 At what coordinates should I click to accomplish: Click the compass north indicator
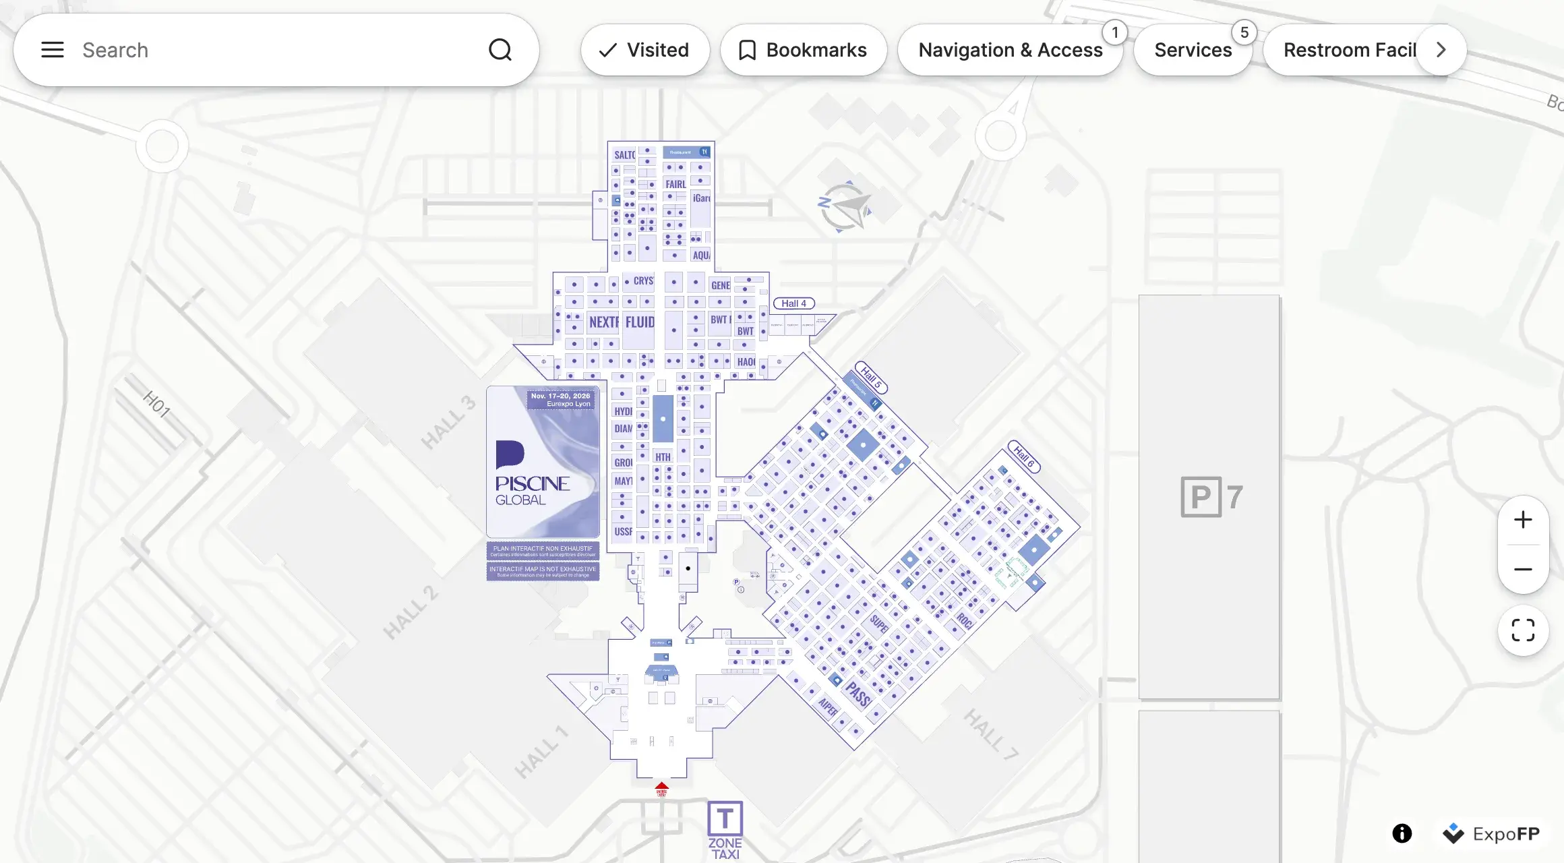(x=845, y=206)
